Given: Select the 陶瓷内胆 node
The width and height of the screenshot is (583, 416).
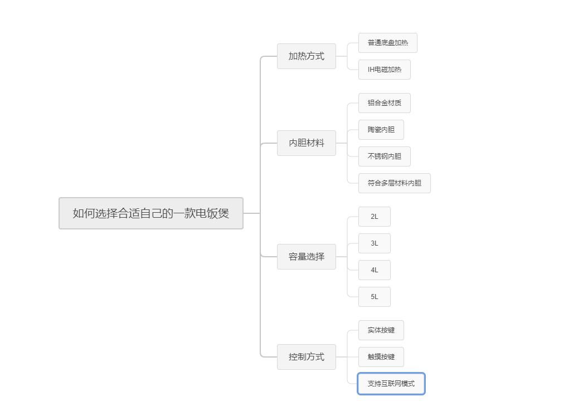Looking at the screenshot, I should tap(381, 130).
